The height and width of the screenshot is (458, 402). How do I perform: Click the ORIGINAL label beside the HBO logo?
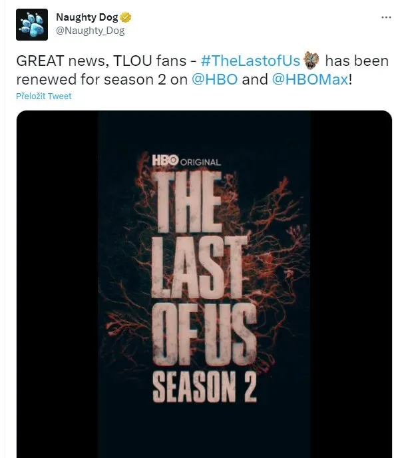click(x=200, y=162)
